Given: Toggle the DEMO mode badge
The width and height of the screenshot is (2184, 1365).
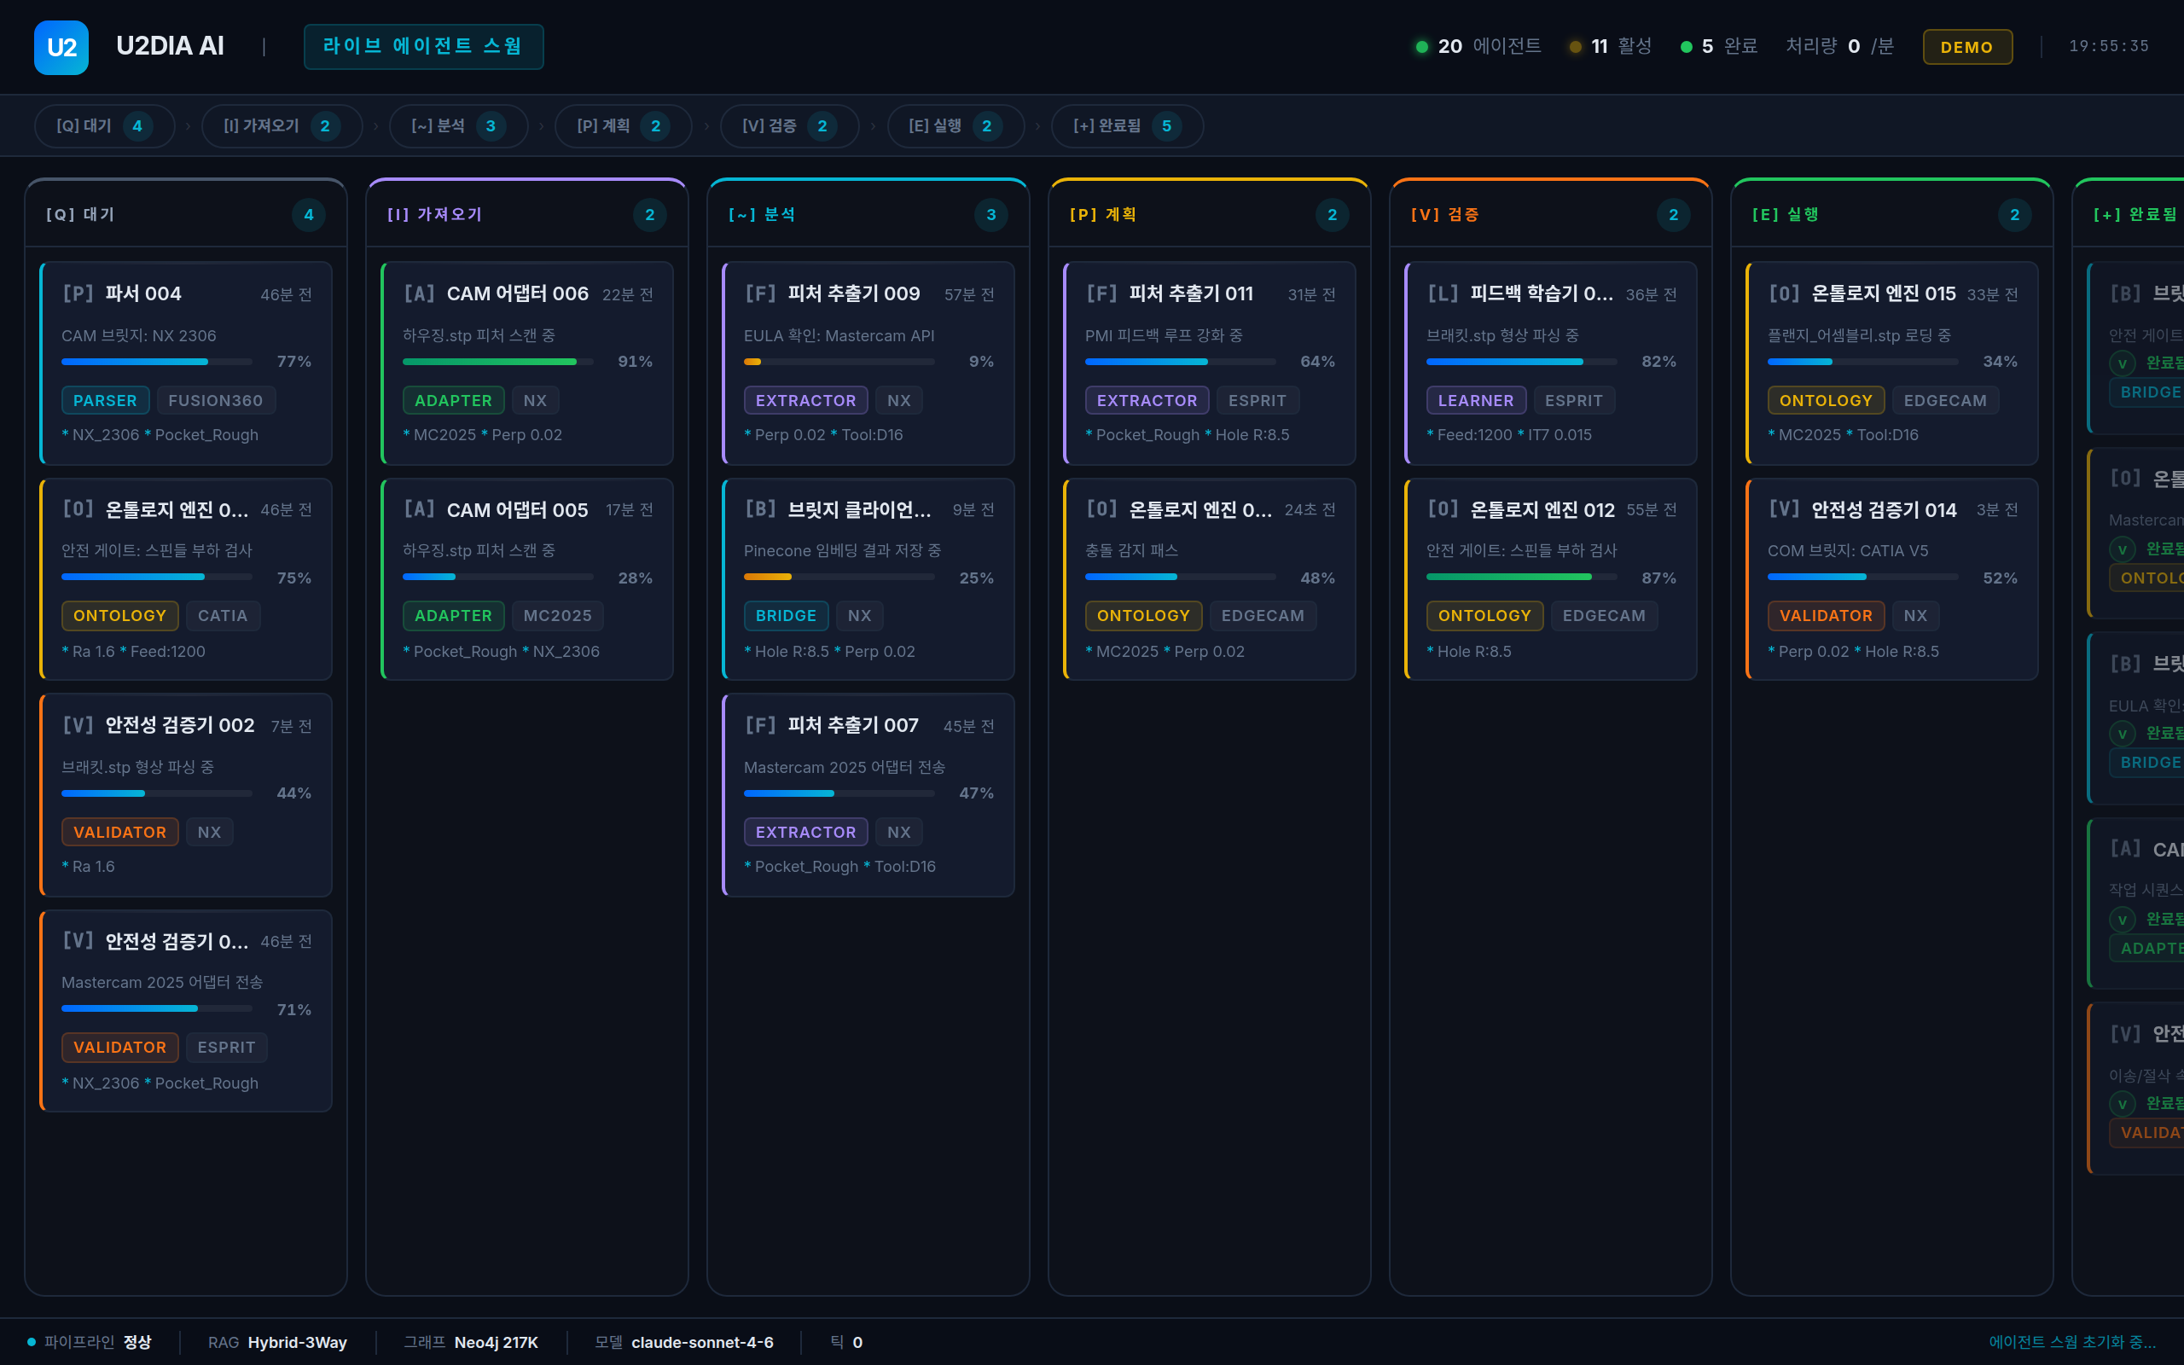Looking at the screenshot, I should (x=1966, y=47).
